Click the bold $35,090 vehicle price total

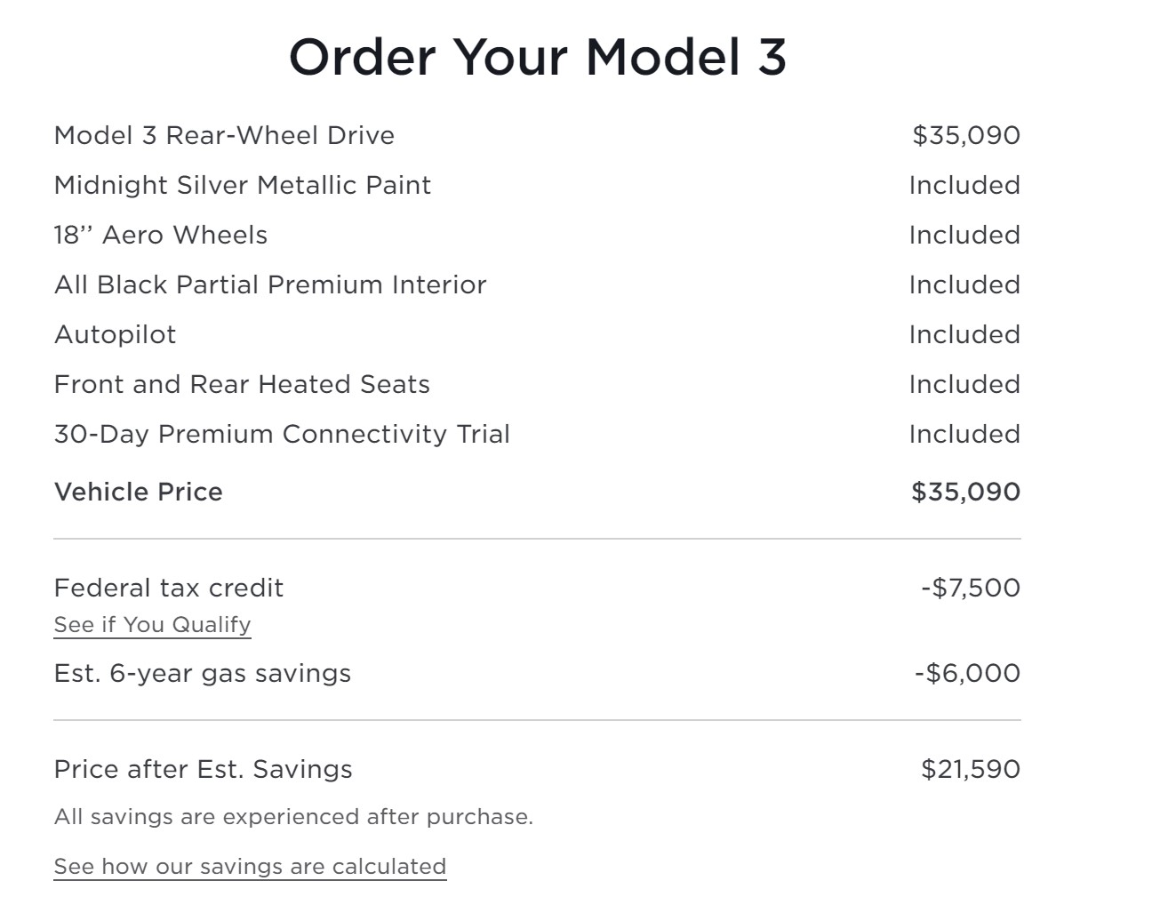click(x=966, y=492)
